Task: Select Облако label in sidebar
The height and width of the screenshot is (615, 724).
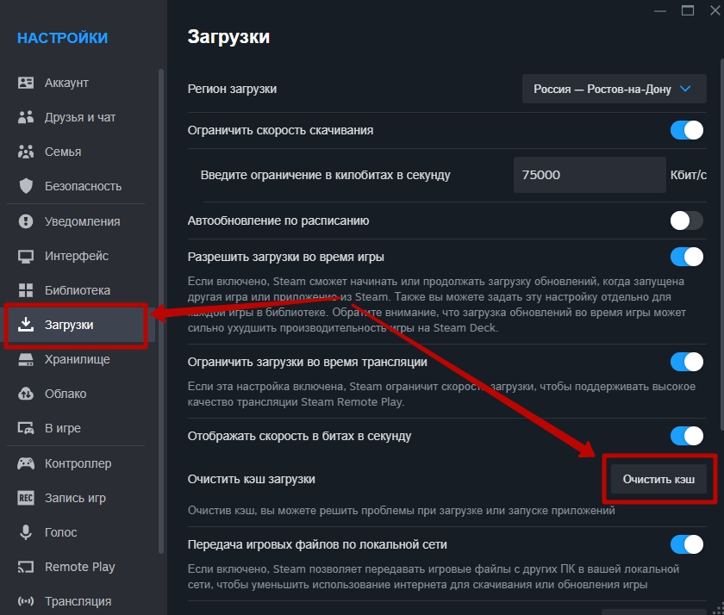Action: point(66,394)
